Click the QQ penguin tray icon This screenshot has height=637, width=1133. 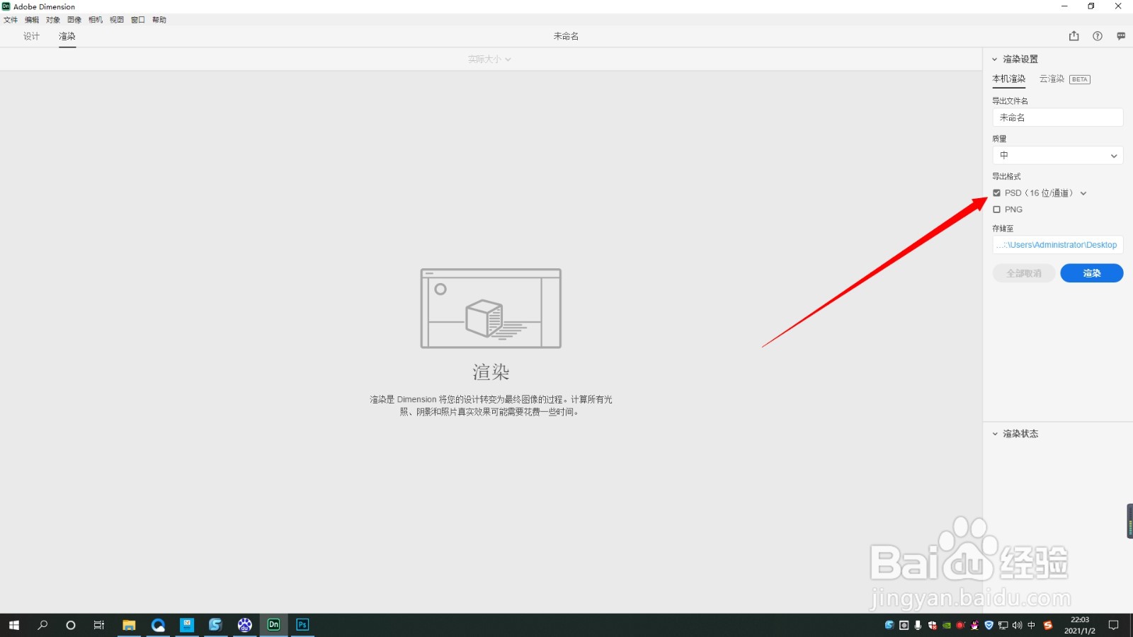click(x=974, y=625)
